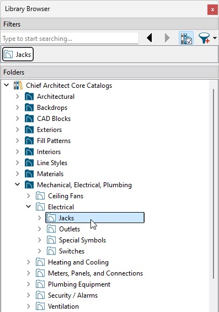Expand the Fill Patterns folder
Viewport: 219px width, 312px height.
pos(18,141)
